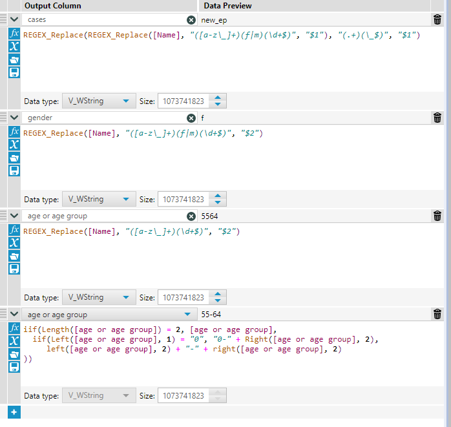Open saved expressions folder icon in cases row
The height and width of the screenshot is (427, 451).
pos(14,59)
